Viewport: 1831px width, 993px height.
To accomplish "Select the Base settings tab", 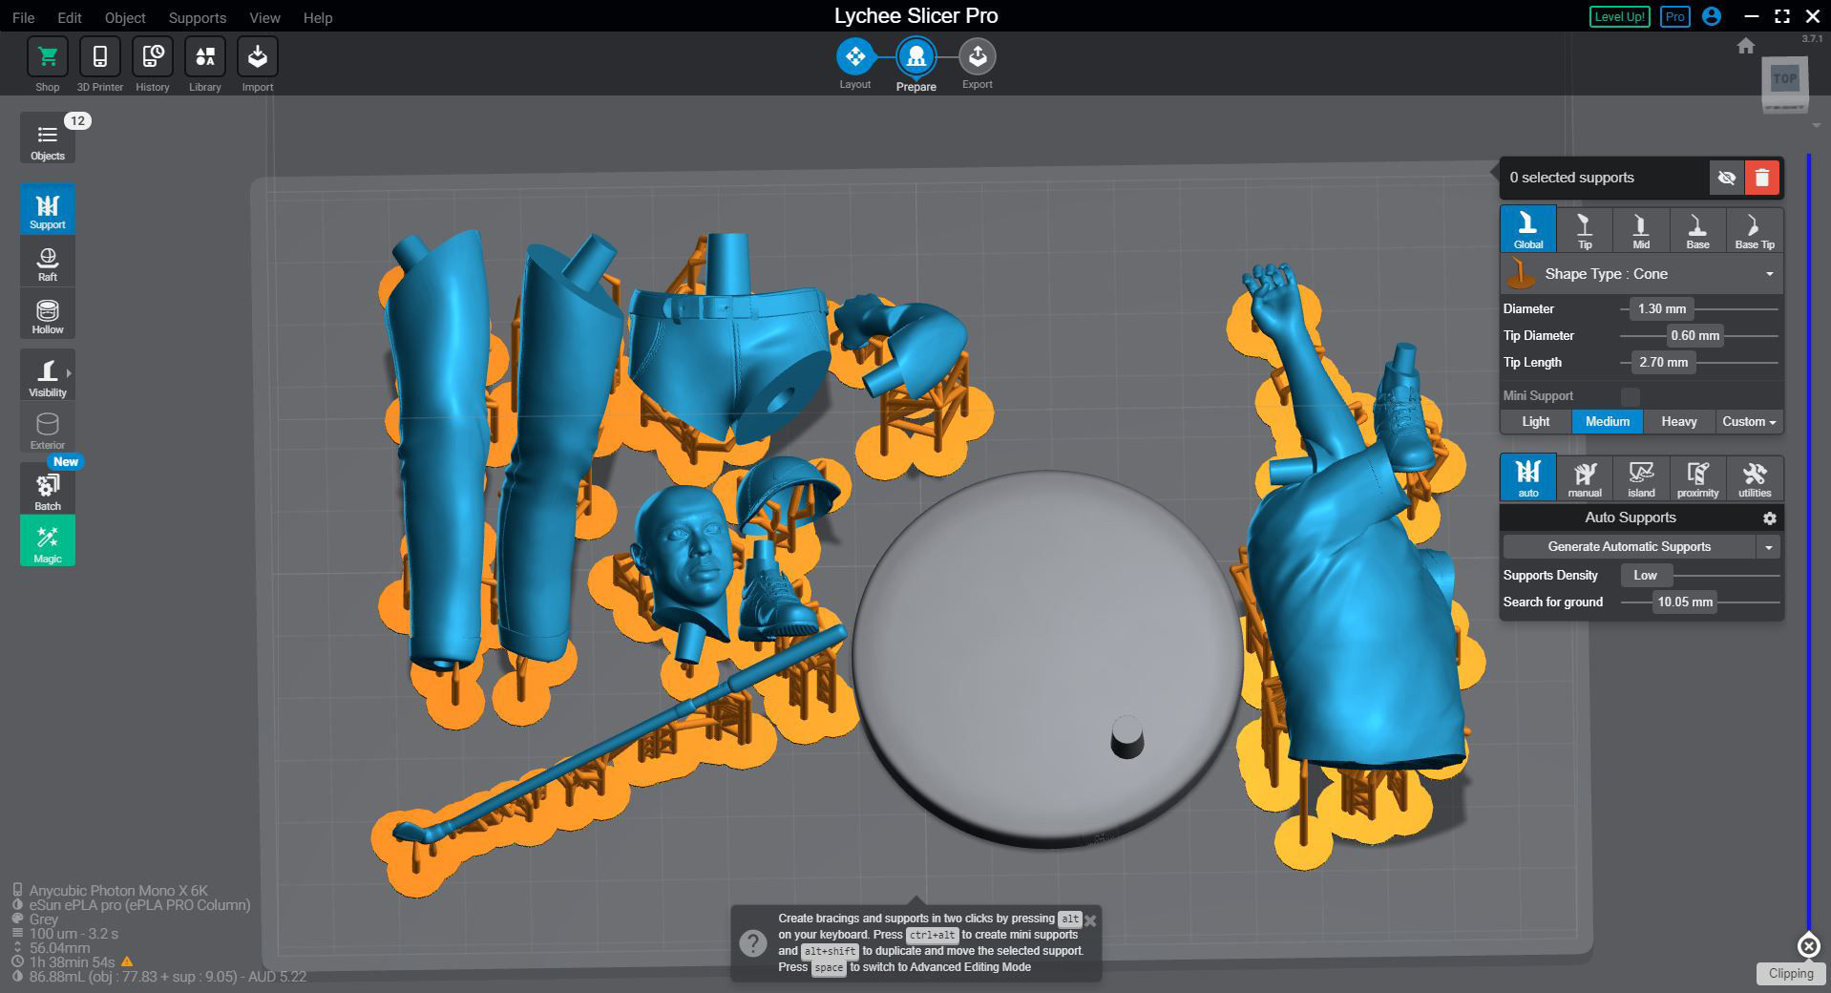I will point(1697,230).
